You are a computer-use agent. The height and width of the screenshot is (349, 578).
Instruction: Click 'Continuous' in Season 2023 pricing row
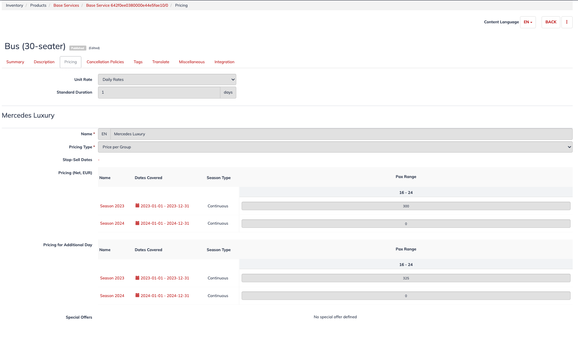(x=218, y=206)
